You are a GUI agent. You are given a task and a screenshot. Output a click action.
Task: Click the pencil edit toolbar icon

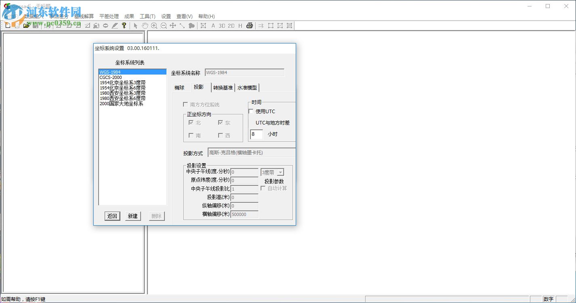[x=115, y=25]
